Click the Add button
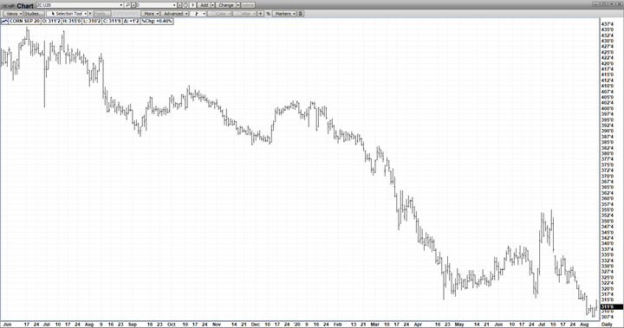 pos(205,5)
